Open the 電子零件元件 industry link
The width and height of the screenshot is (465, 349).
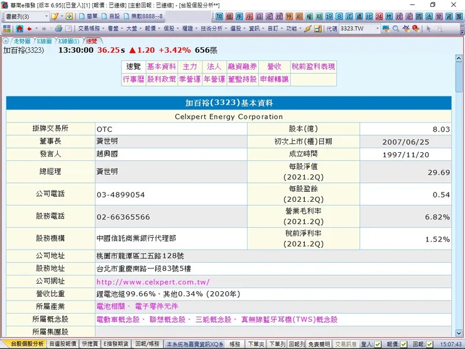click(156, 307)
